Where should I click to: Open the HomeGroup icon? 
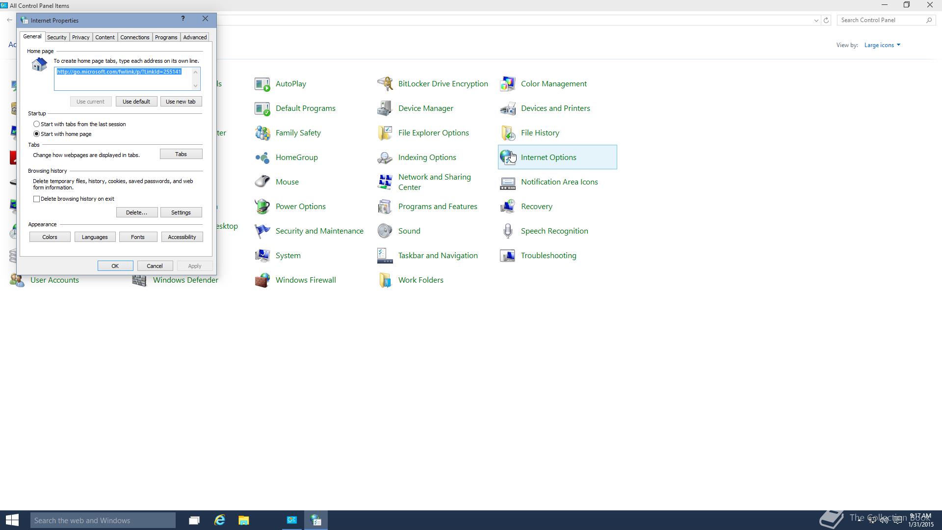(262, 158)
